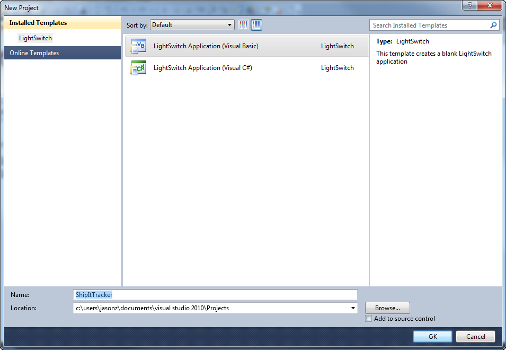Click the LightSwitch label on the C# row
Image resolution: width=506 pixels, height=350 pixels.
point(337,67)
